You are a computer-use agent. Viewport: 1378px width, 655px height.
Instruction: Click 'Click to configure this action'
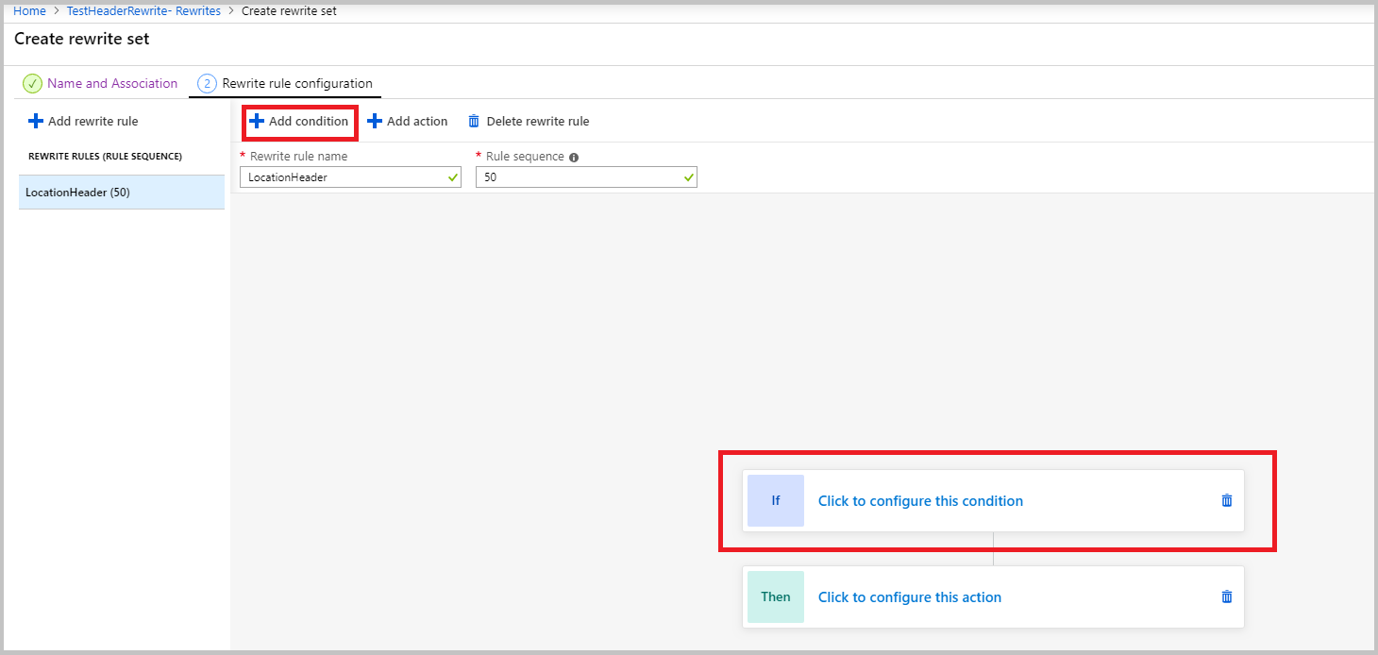[x=909, y=596]
